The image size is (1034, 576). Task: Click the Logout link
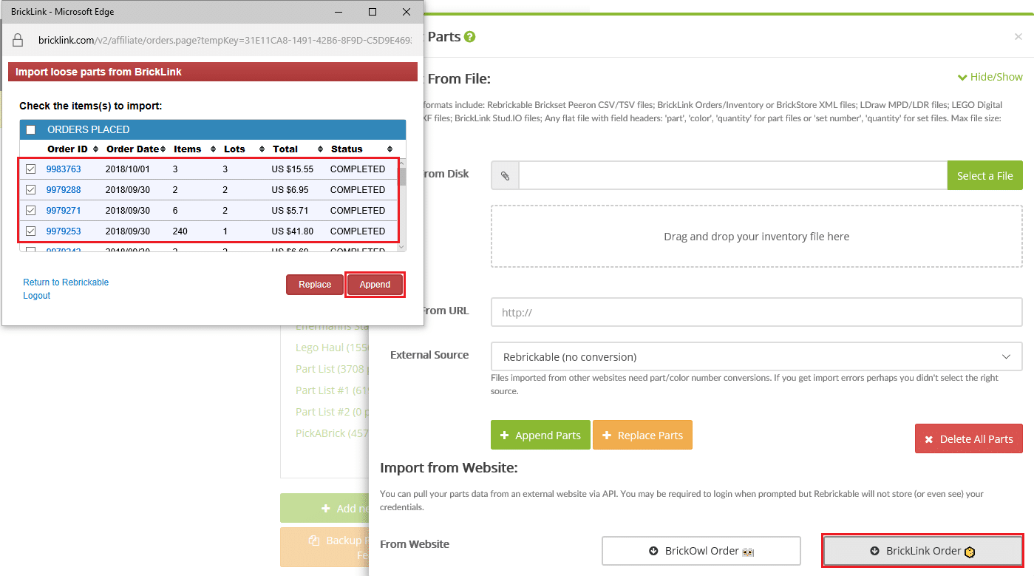pyautogui.click(x=37, y=296)
